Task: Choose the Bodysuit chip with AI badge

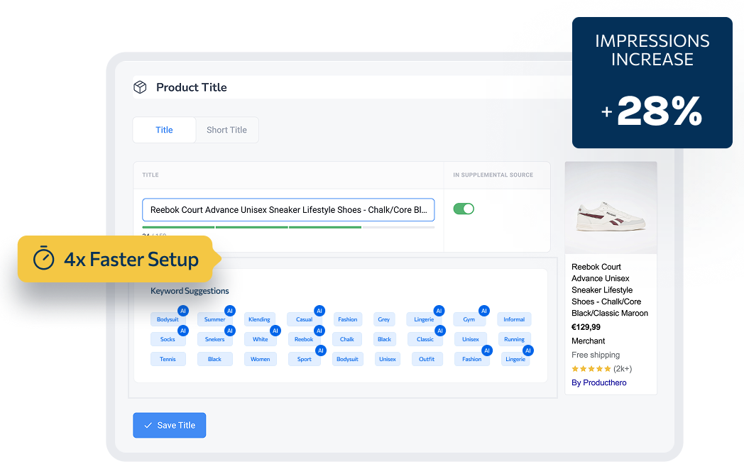Action: click(168, 319)
